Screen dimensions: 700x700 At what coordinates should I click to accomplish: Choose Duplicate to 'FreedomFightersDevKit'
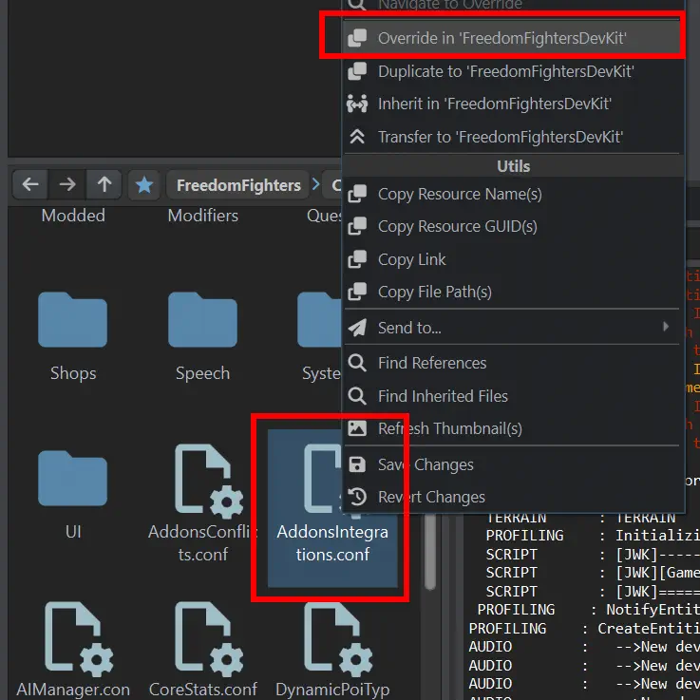505,71
